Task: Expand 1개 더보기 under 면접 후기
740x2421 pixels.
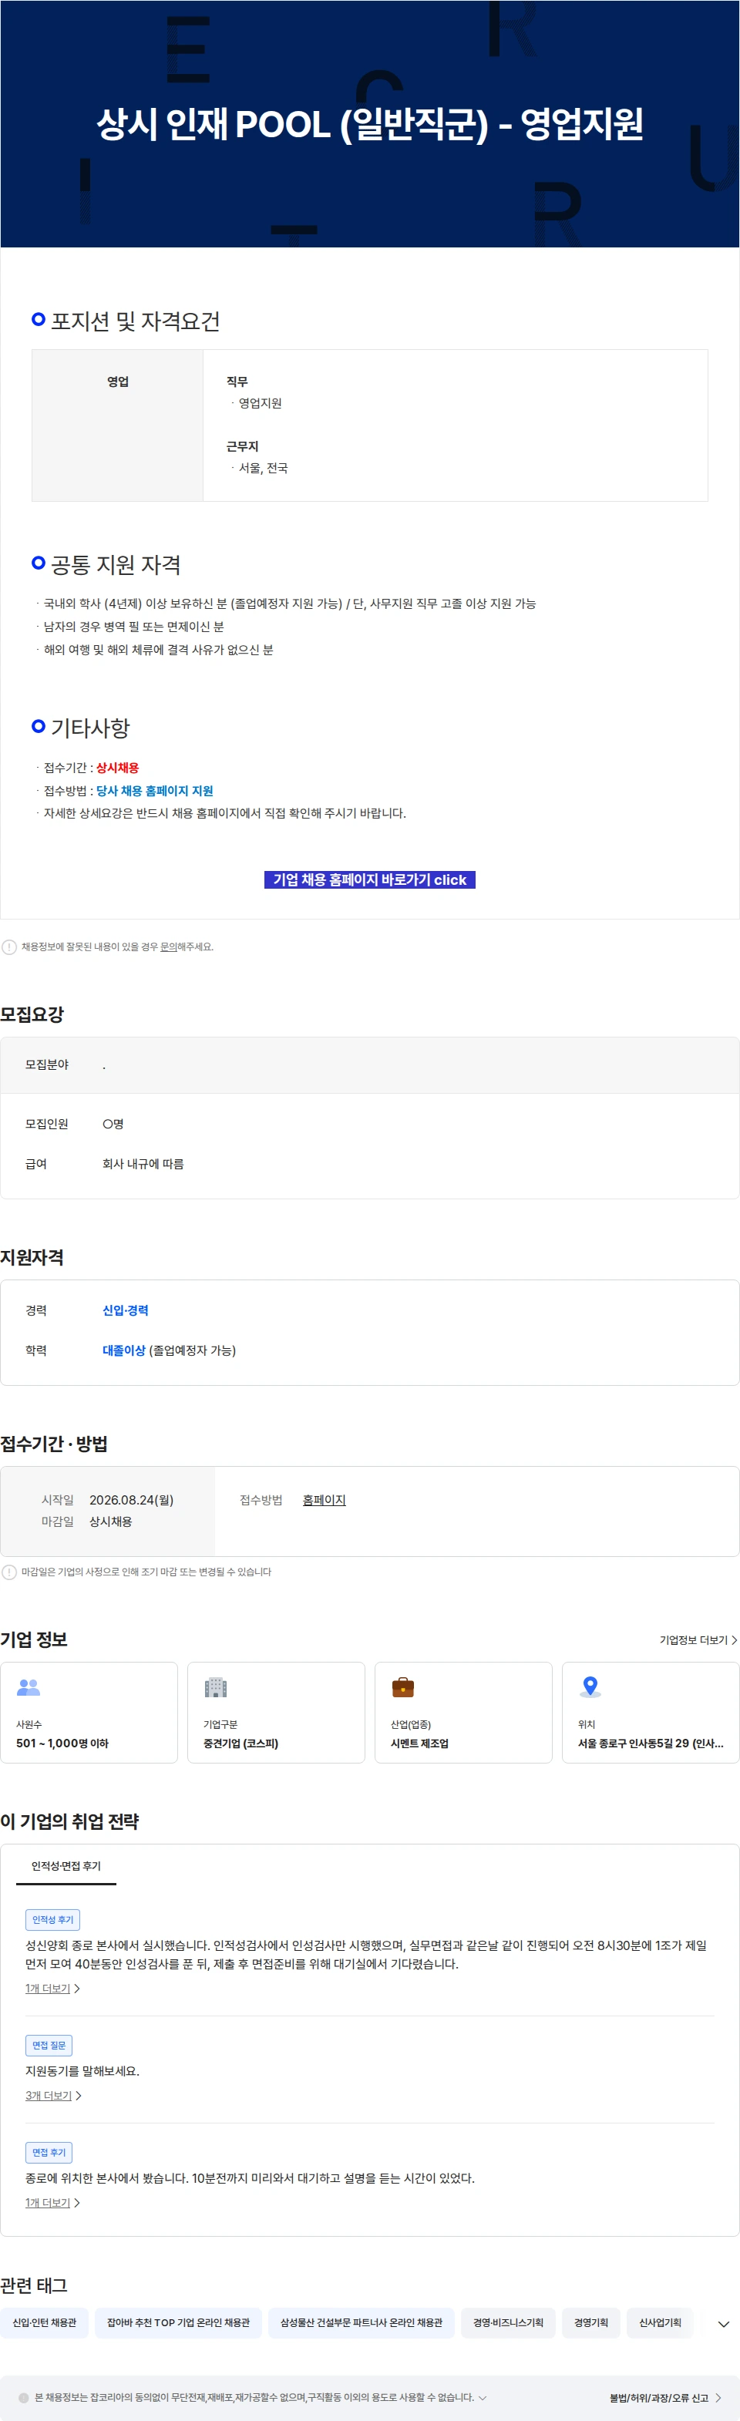Action: pos(52,2203)
